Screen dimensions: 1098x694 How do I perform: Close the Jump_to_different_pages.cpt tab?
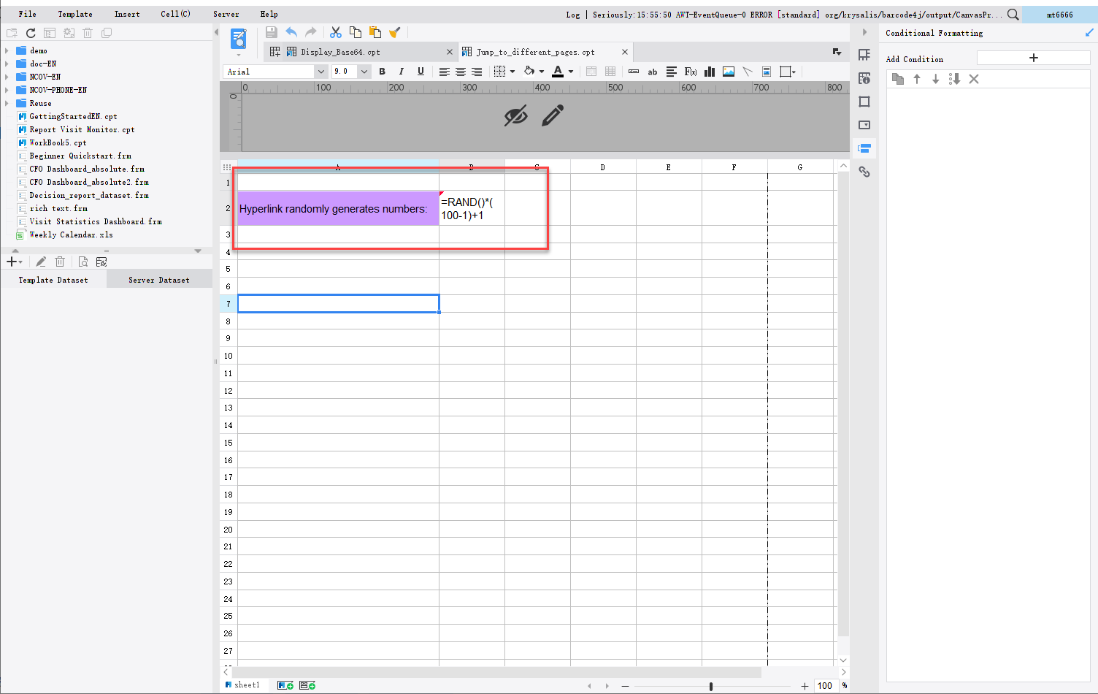pyautogui.click(x=625, y=52)
